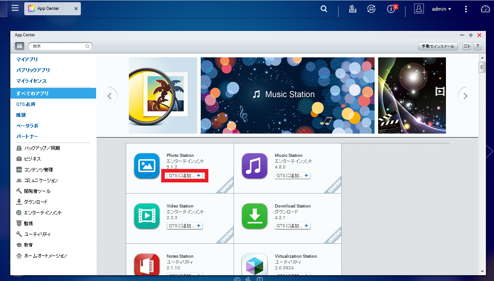Open 開発者ツール category
The width and height of the screenshot is (494, 281).
coord(33,191)
